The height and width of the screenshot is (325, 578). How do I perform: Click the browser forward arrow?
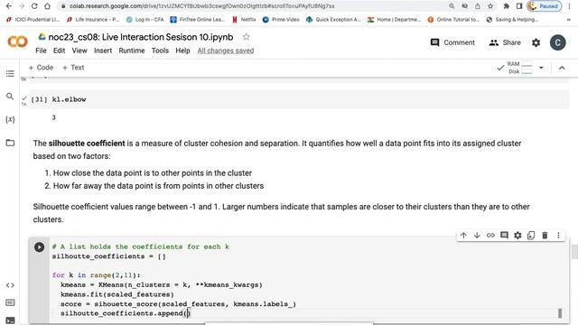22,6
